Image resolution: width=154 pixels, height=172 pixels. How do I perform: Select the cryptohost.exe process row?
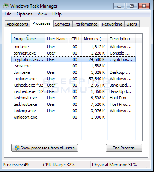[73, 59]
